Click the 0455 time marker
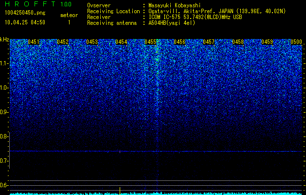This screenshot has width=306, height=195. [150, 42]
